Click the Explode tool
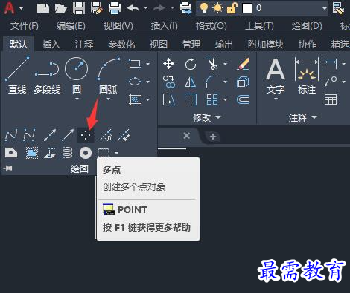The width and height of the screenshot is (350, 294). click(x=243, y=82)
